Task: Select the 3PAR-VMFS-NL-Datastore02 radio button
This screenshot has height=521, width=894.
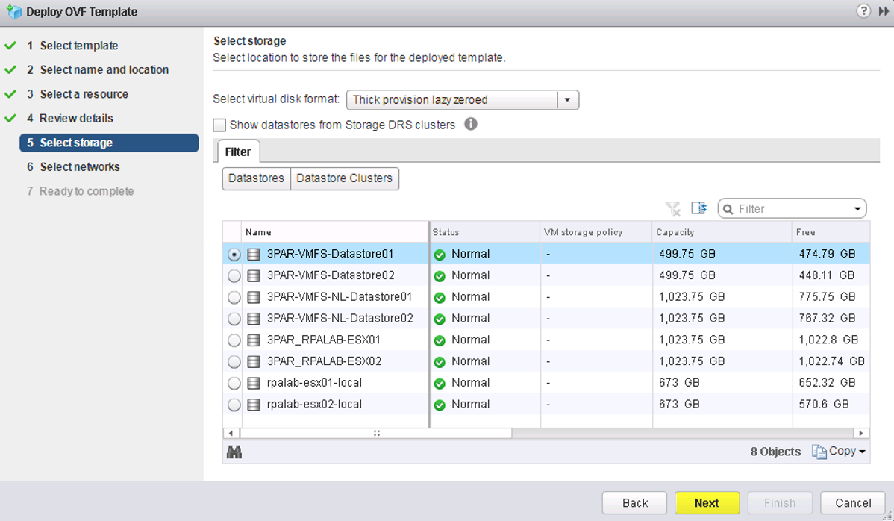Action: 234,319
